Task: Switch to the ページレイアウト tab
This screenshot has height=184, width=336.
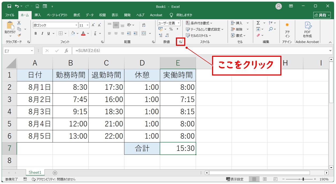Action: 57,15
